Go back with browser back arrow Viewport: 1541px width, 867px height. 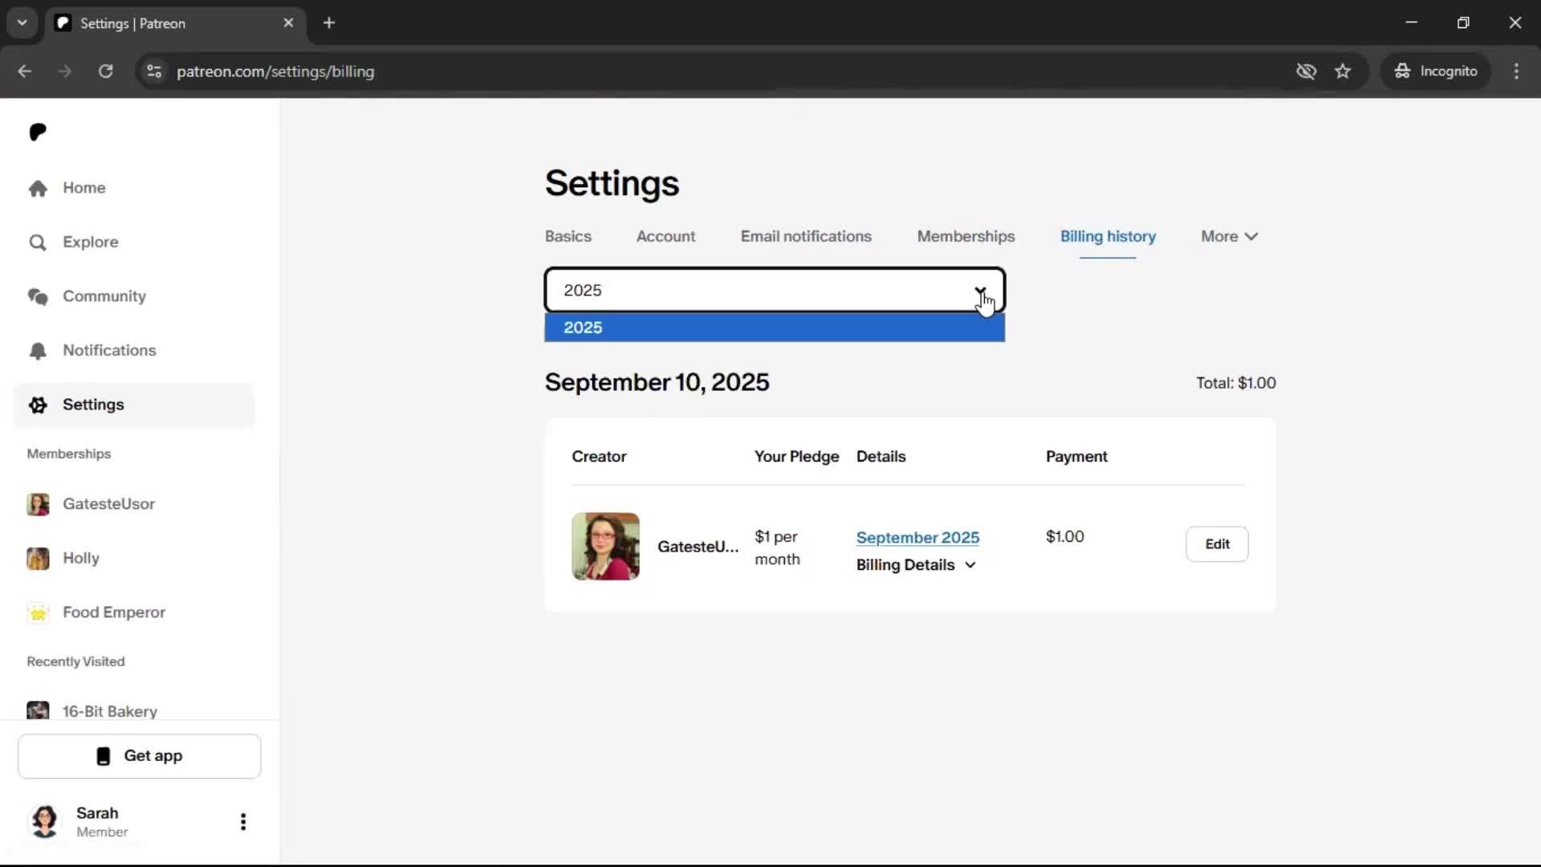[x=25, y=71]
